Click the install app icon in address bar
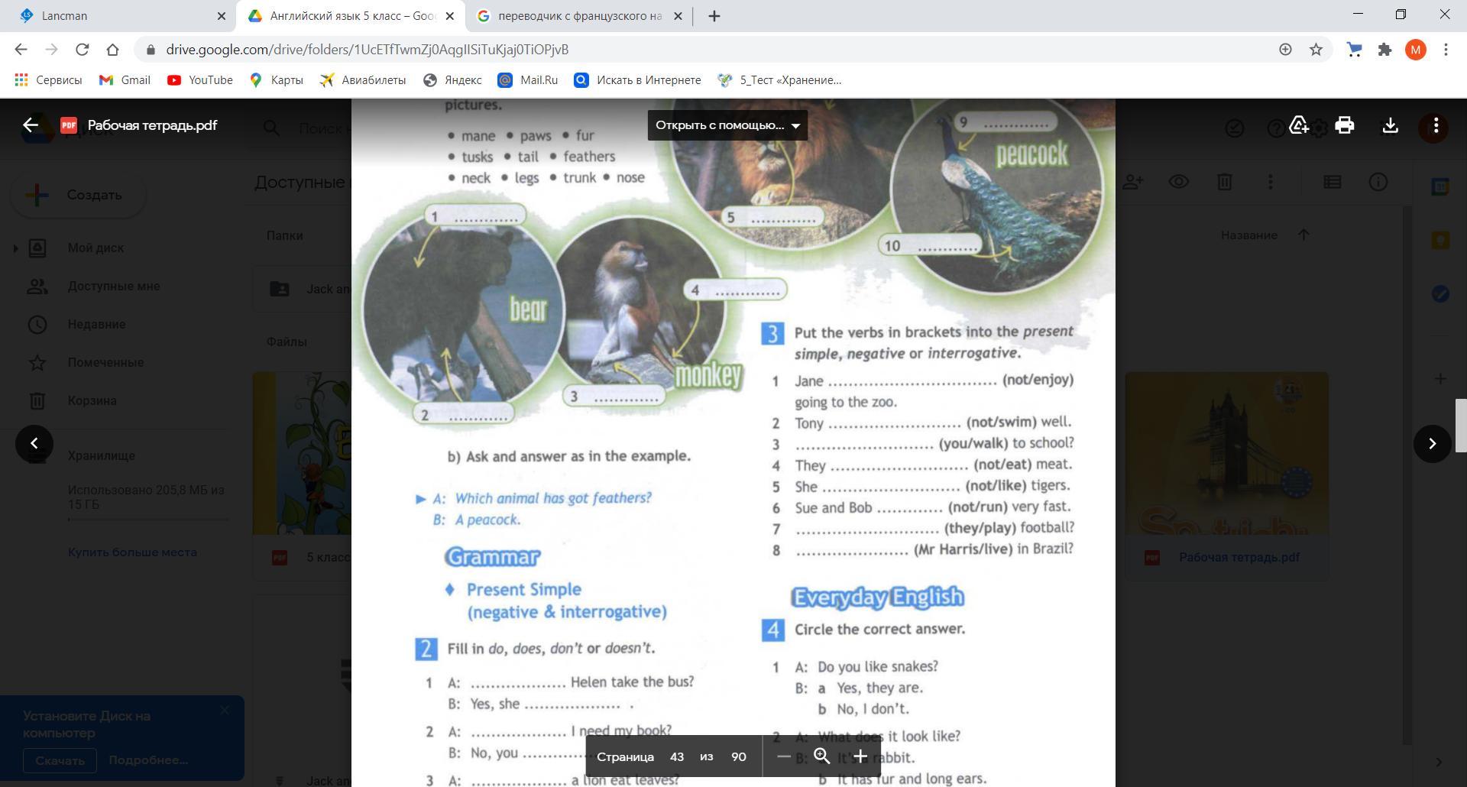The height and width of the screenshot is (787, 1467). point(1285,50)
